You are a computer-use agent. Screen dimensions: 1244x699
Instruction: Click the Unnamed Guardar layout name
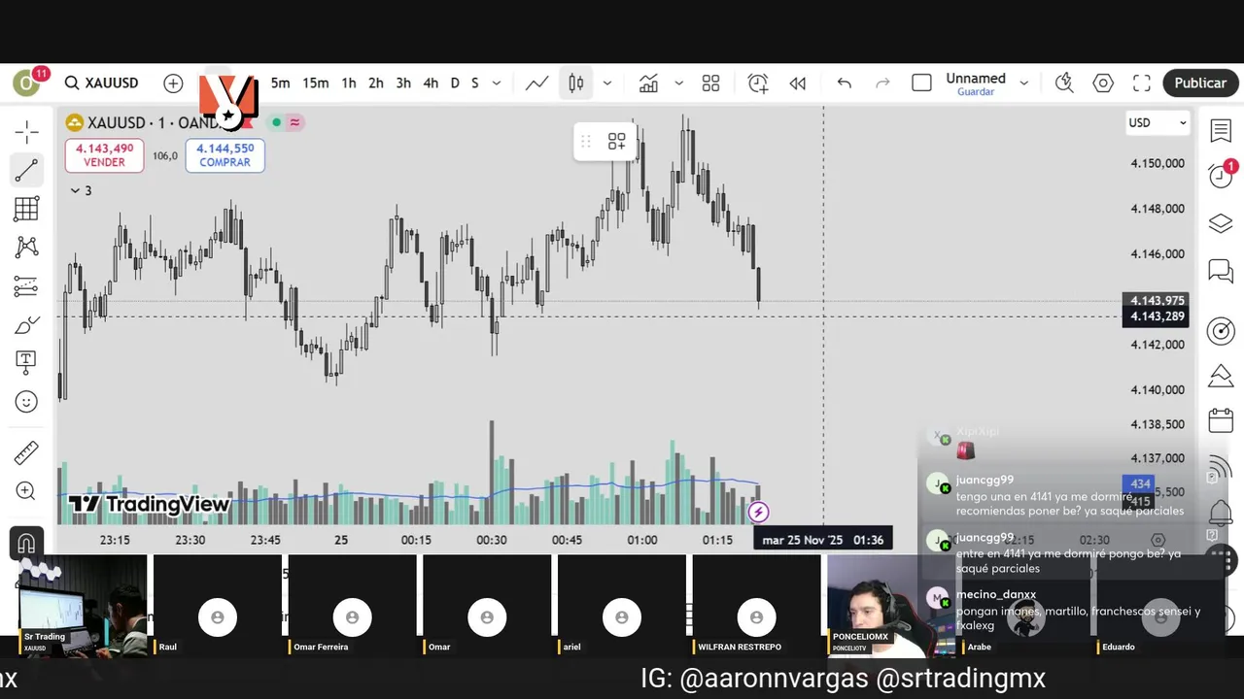pyautogui.click(x=976, y=83)
